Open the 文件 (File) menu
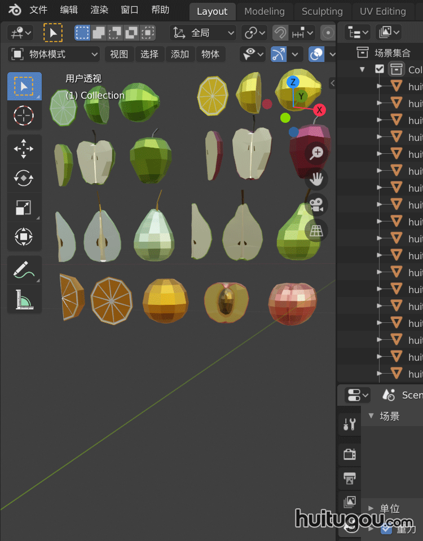The height and width of the screenshot is (541, 423). pos(38,10)
